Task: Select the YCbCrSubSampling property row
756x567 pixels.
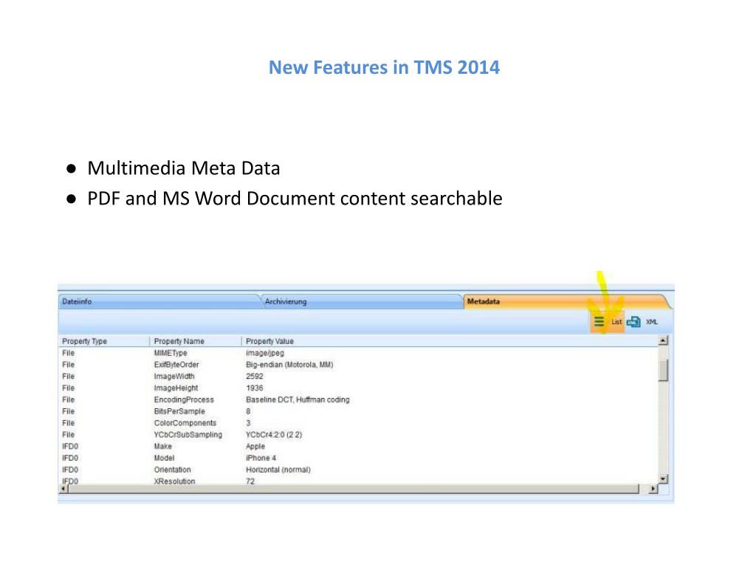Action: point(358,434)
